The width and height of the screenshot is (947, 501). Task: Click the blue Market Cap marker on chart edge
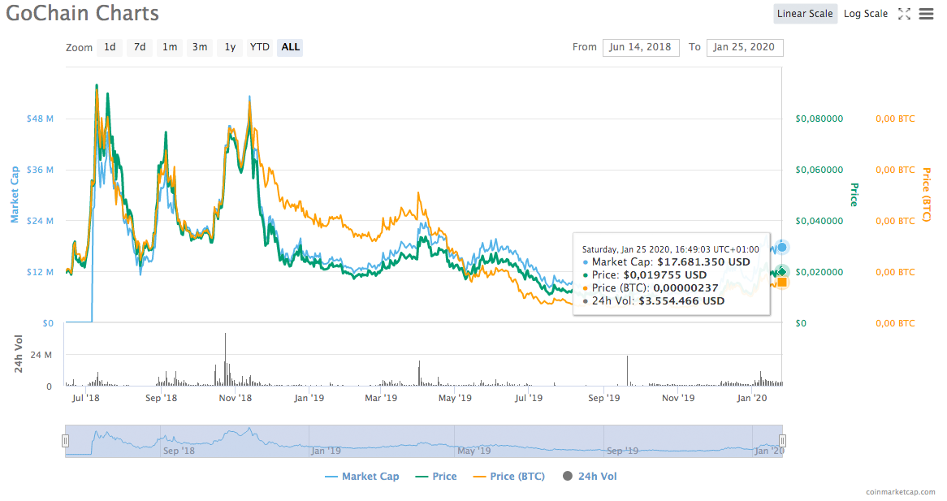pyautogui.click(x=781, y=247)
